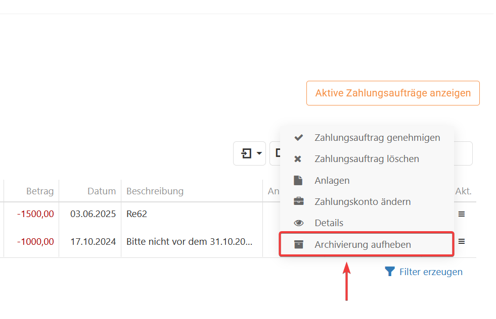The height and width of the screenshot is (319, 496).
Task: Sort by Datum column header
Action: coord(102,191)
